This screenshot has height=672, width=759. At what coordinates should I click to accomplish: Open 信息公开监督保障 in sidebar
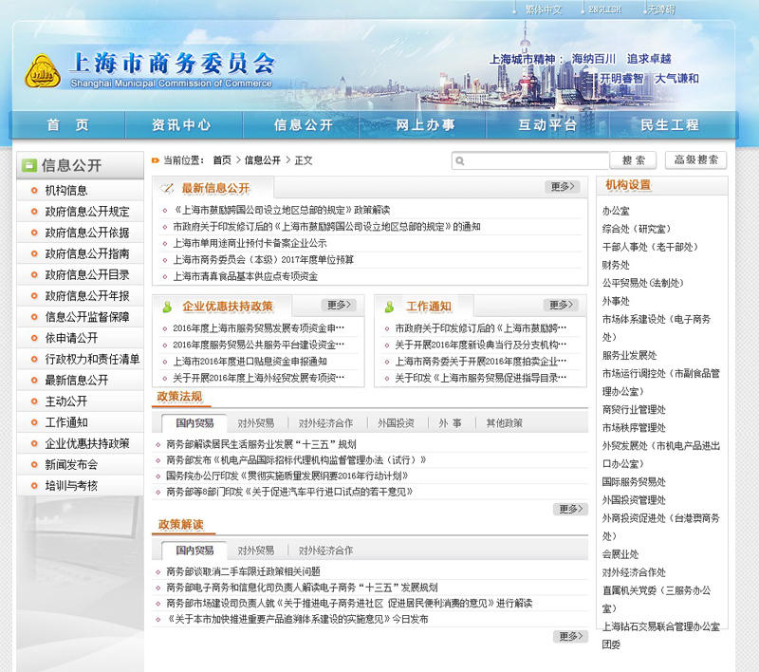tap(87, 317)
